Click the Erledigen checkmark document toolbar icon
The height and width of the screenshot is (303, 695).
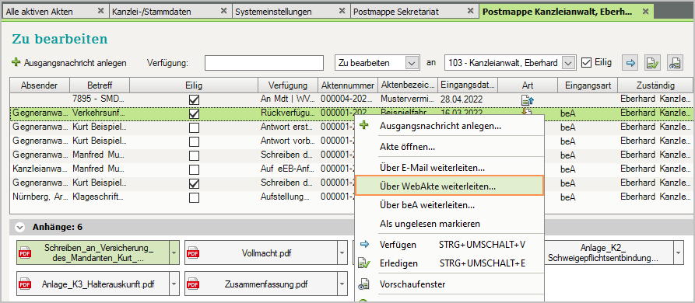[x=652, y=63]
